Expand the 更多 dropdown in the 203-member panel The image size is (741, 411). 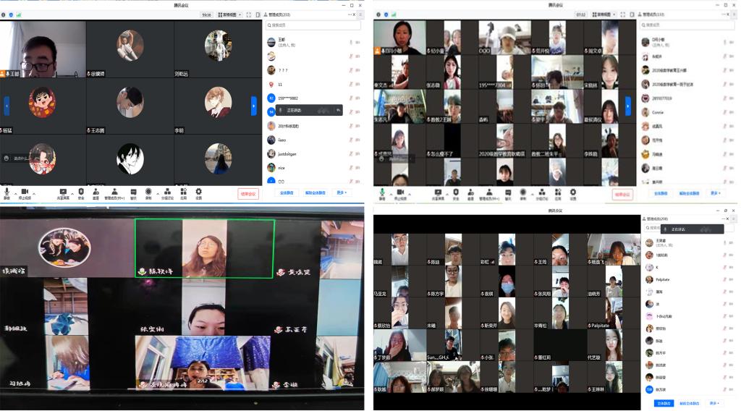point(342,193)
